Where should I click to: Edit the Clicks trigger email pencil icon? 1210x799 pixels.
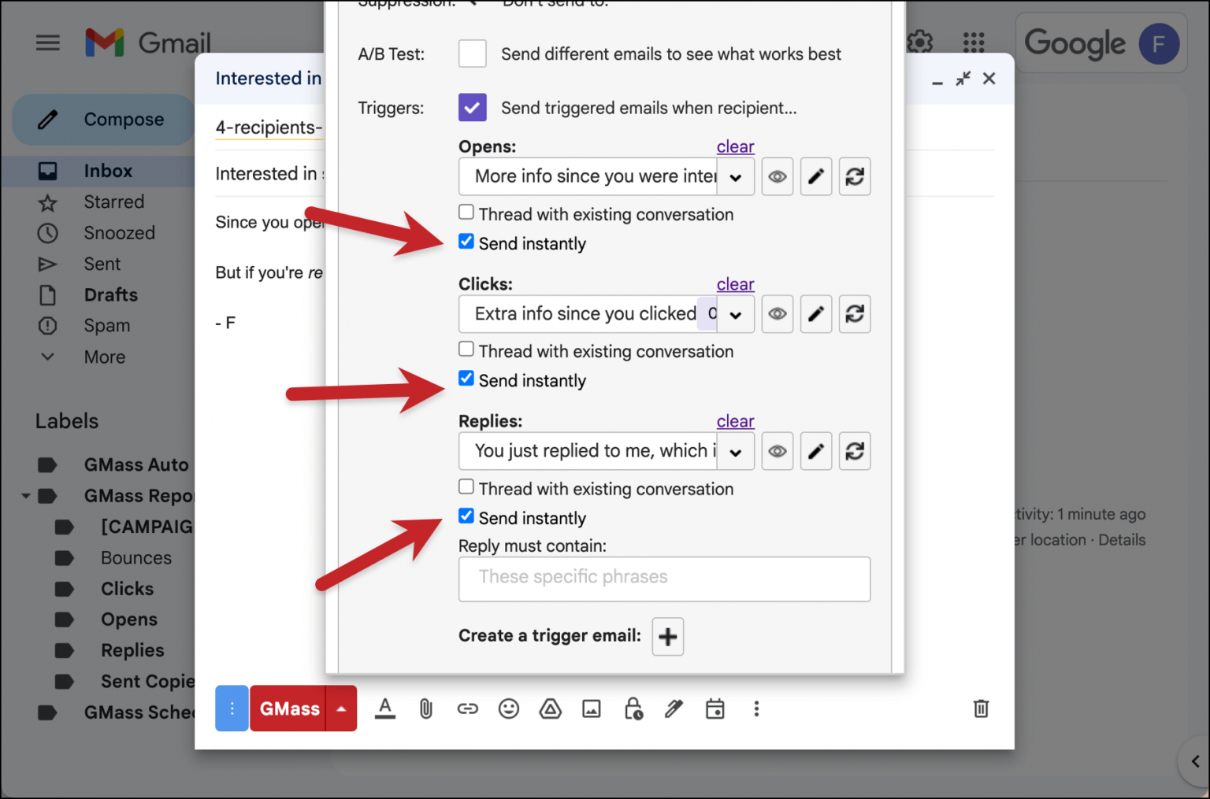pos(815,314)
